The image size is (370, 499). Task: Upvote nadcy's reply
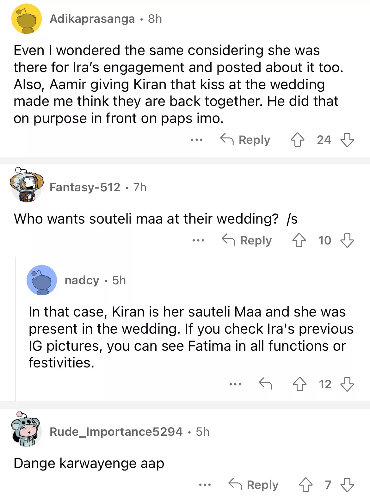coord(299,384)
